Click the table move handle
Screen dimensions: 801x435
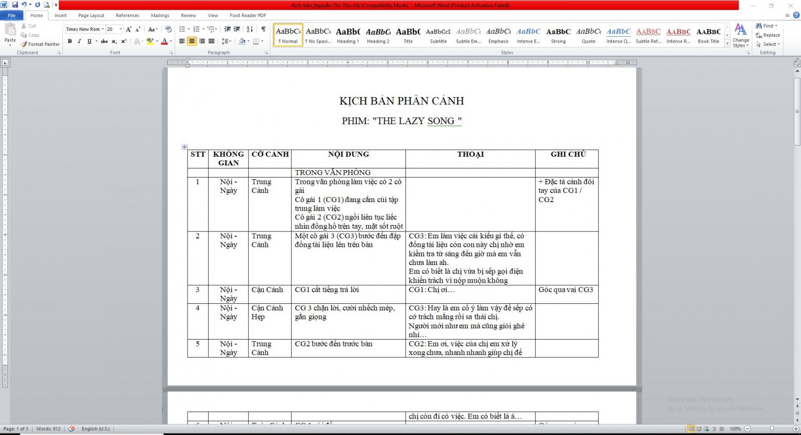click(x=184, y=147)
